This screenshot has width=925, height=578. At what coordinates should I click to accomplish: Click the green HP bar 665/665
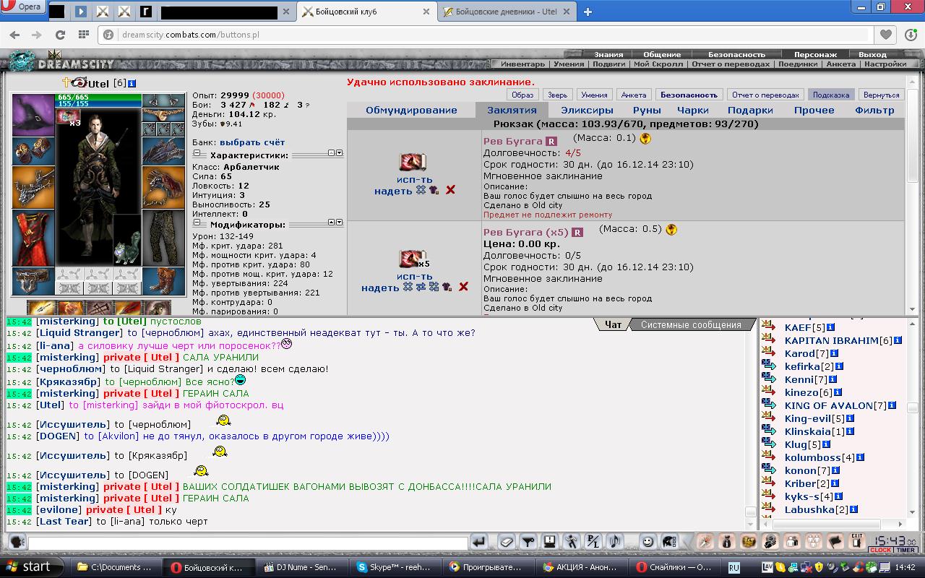[x=99, y=98]
